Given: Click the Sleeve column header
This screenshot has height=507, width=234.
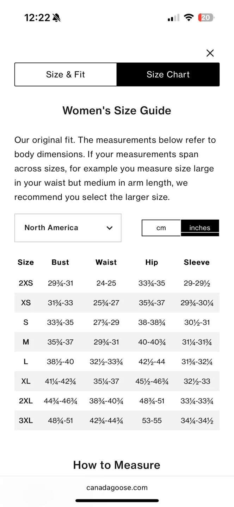Looking at the screenshot, I should pos(197,262).
